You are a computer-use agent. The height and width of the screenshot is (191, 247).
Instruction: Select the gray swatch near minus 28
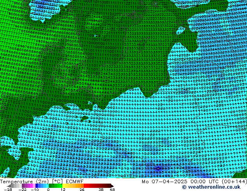(12, 186)
